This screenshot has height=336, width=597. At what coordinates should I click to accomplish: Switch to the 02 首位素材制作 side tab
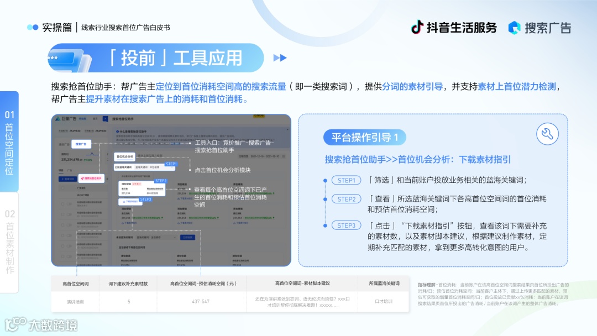coord(9,242)
